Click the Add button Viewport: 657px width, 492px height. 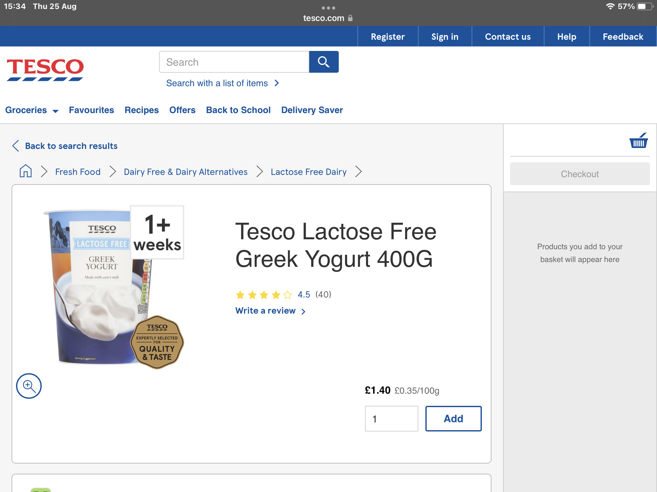(453, 419)
